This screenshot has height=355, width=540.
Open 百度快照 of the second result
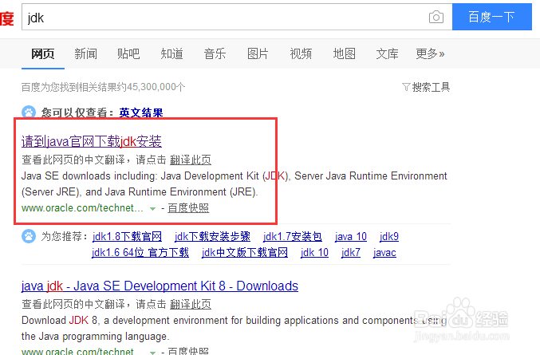188,351
